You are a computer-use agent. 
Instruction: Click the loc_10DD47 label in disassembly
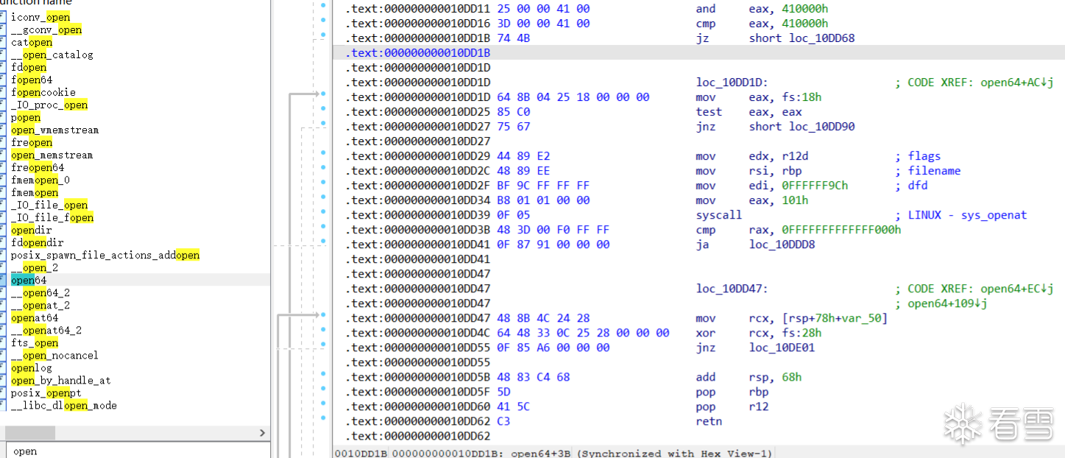tap(732, 289)
